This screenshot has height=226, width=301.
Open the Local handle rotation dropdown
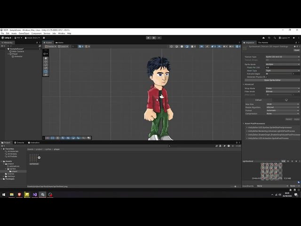point(63,47)
